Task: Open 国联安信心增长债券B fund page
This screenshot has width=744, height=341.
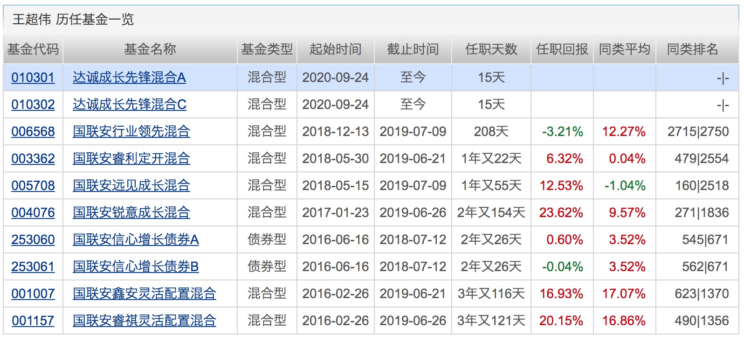Action: [136, 266]
